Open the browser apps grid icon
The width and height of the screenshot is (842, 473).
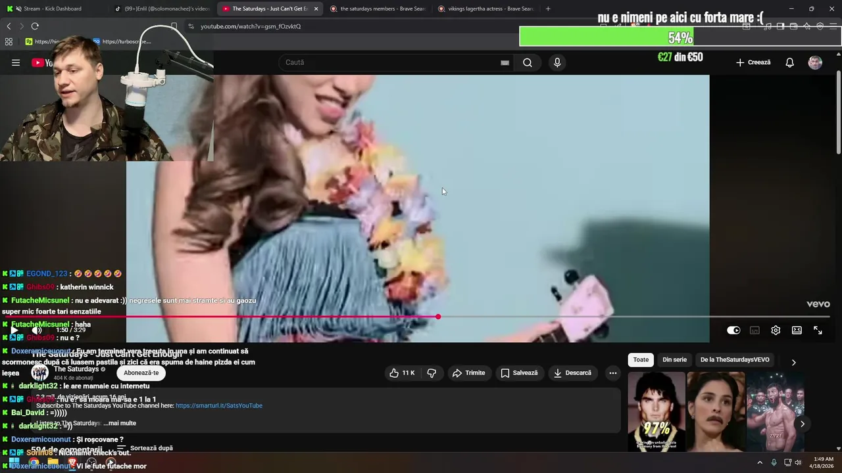coord(9,41)
